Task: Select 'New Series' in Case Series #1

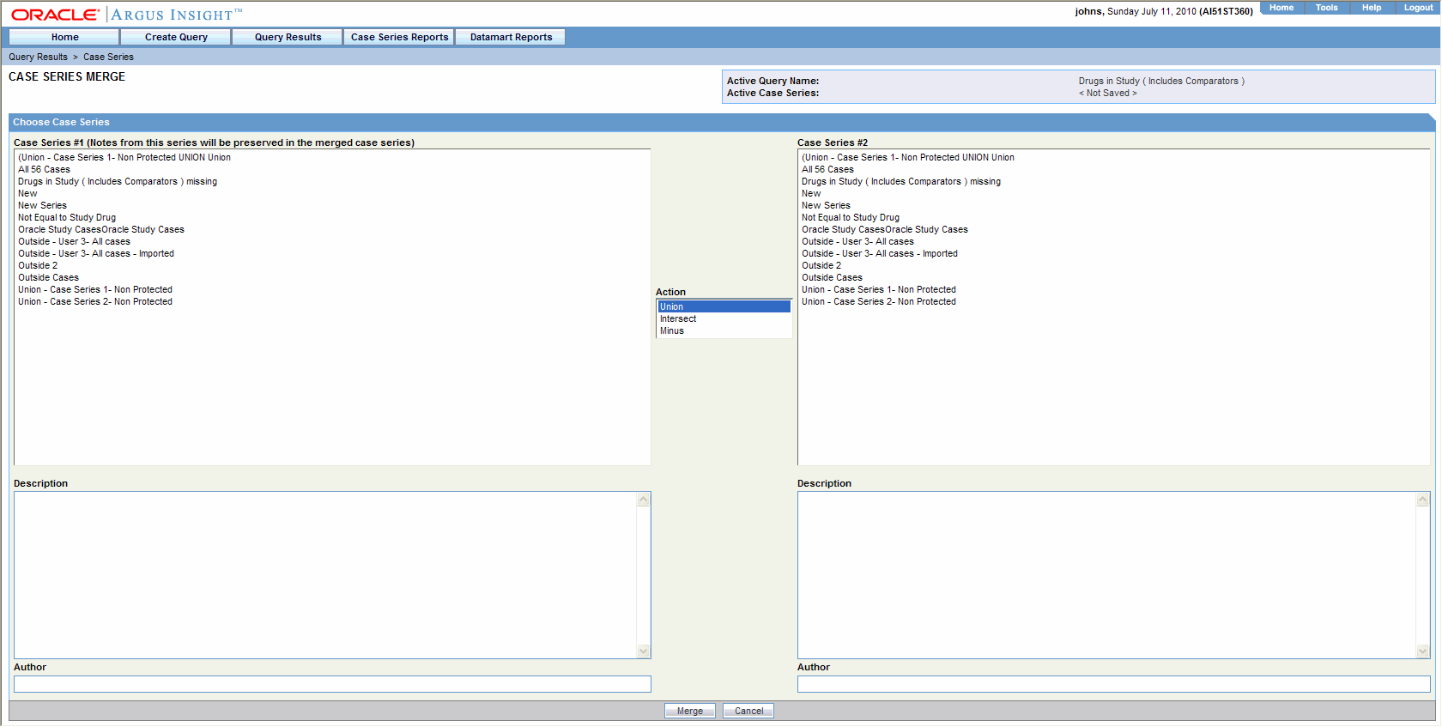Action: (x=331, y=205)
